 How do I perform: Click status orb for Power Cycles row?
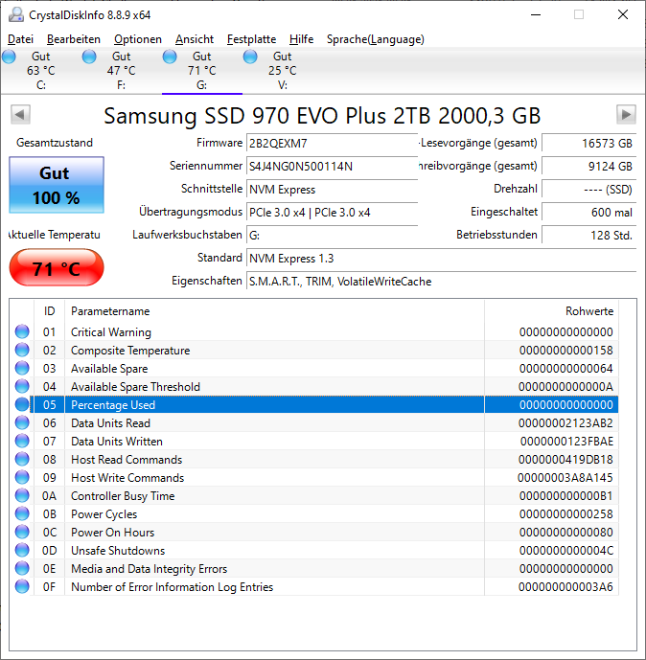point(22,513)
